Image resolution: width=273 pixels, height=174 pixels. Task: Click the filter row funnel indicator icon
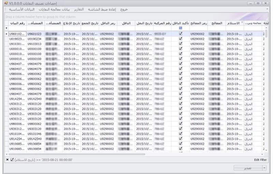6,28
